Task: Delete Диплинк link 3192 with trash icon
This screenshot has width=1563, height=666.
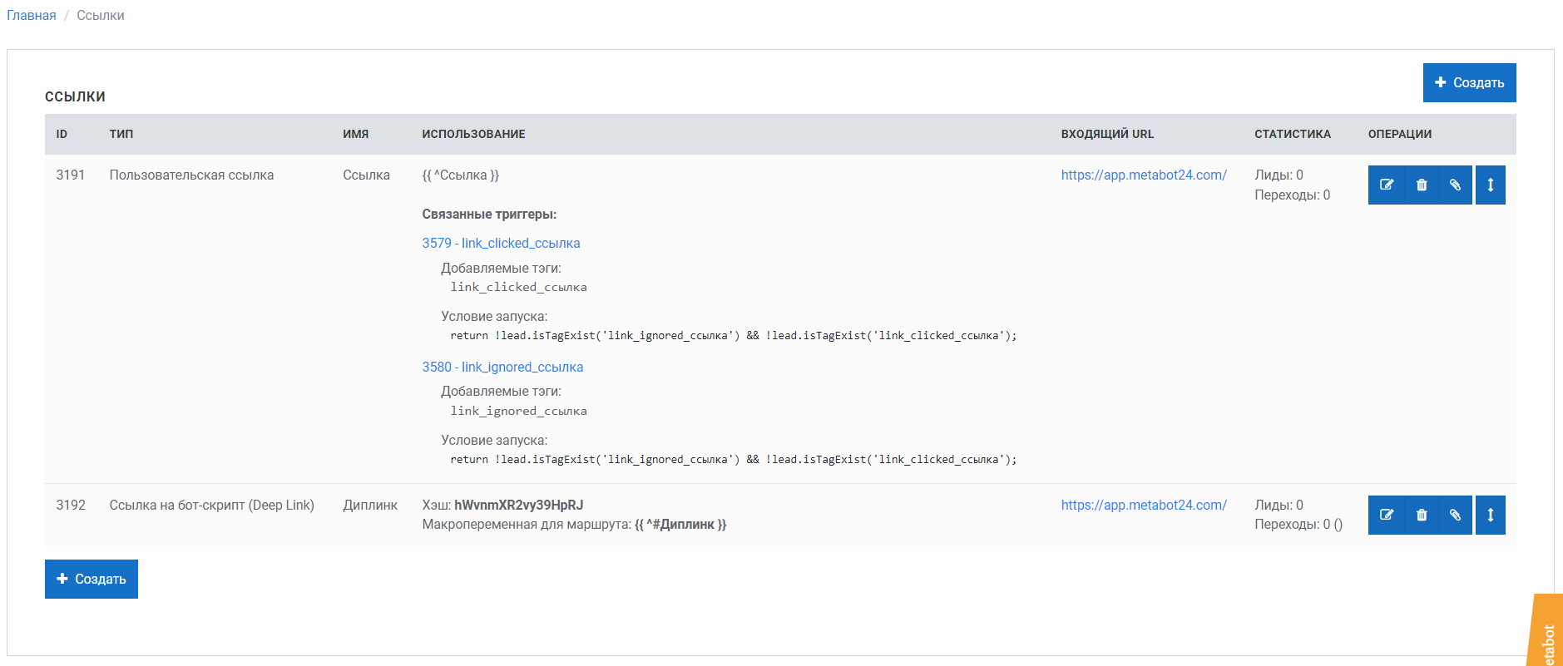Action: [1422, 515]
